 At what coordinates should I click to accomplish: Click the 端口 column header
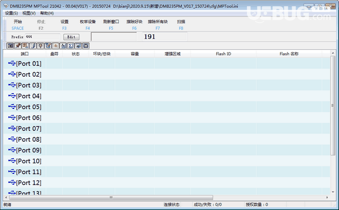[25, 54]
